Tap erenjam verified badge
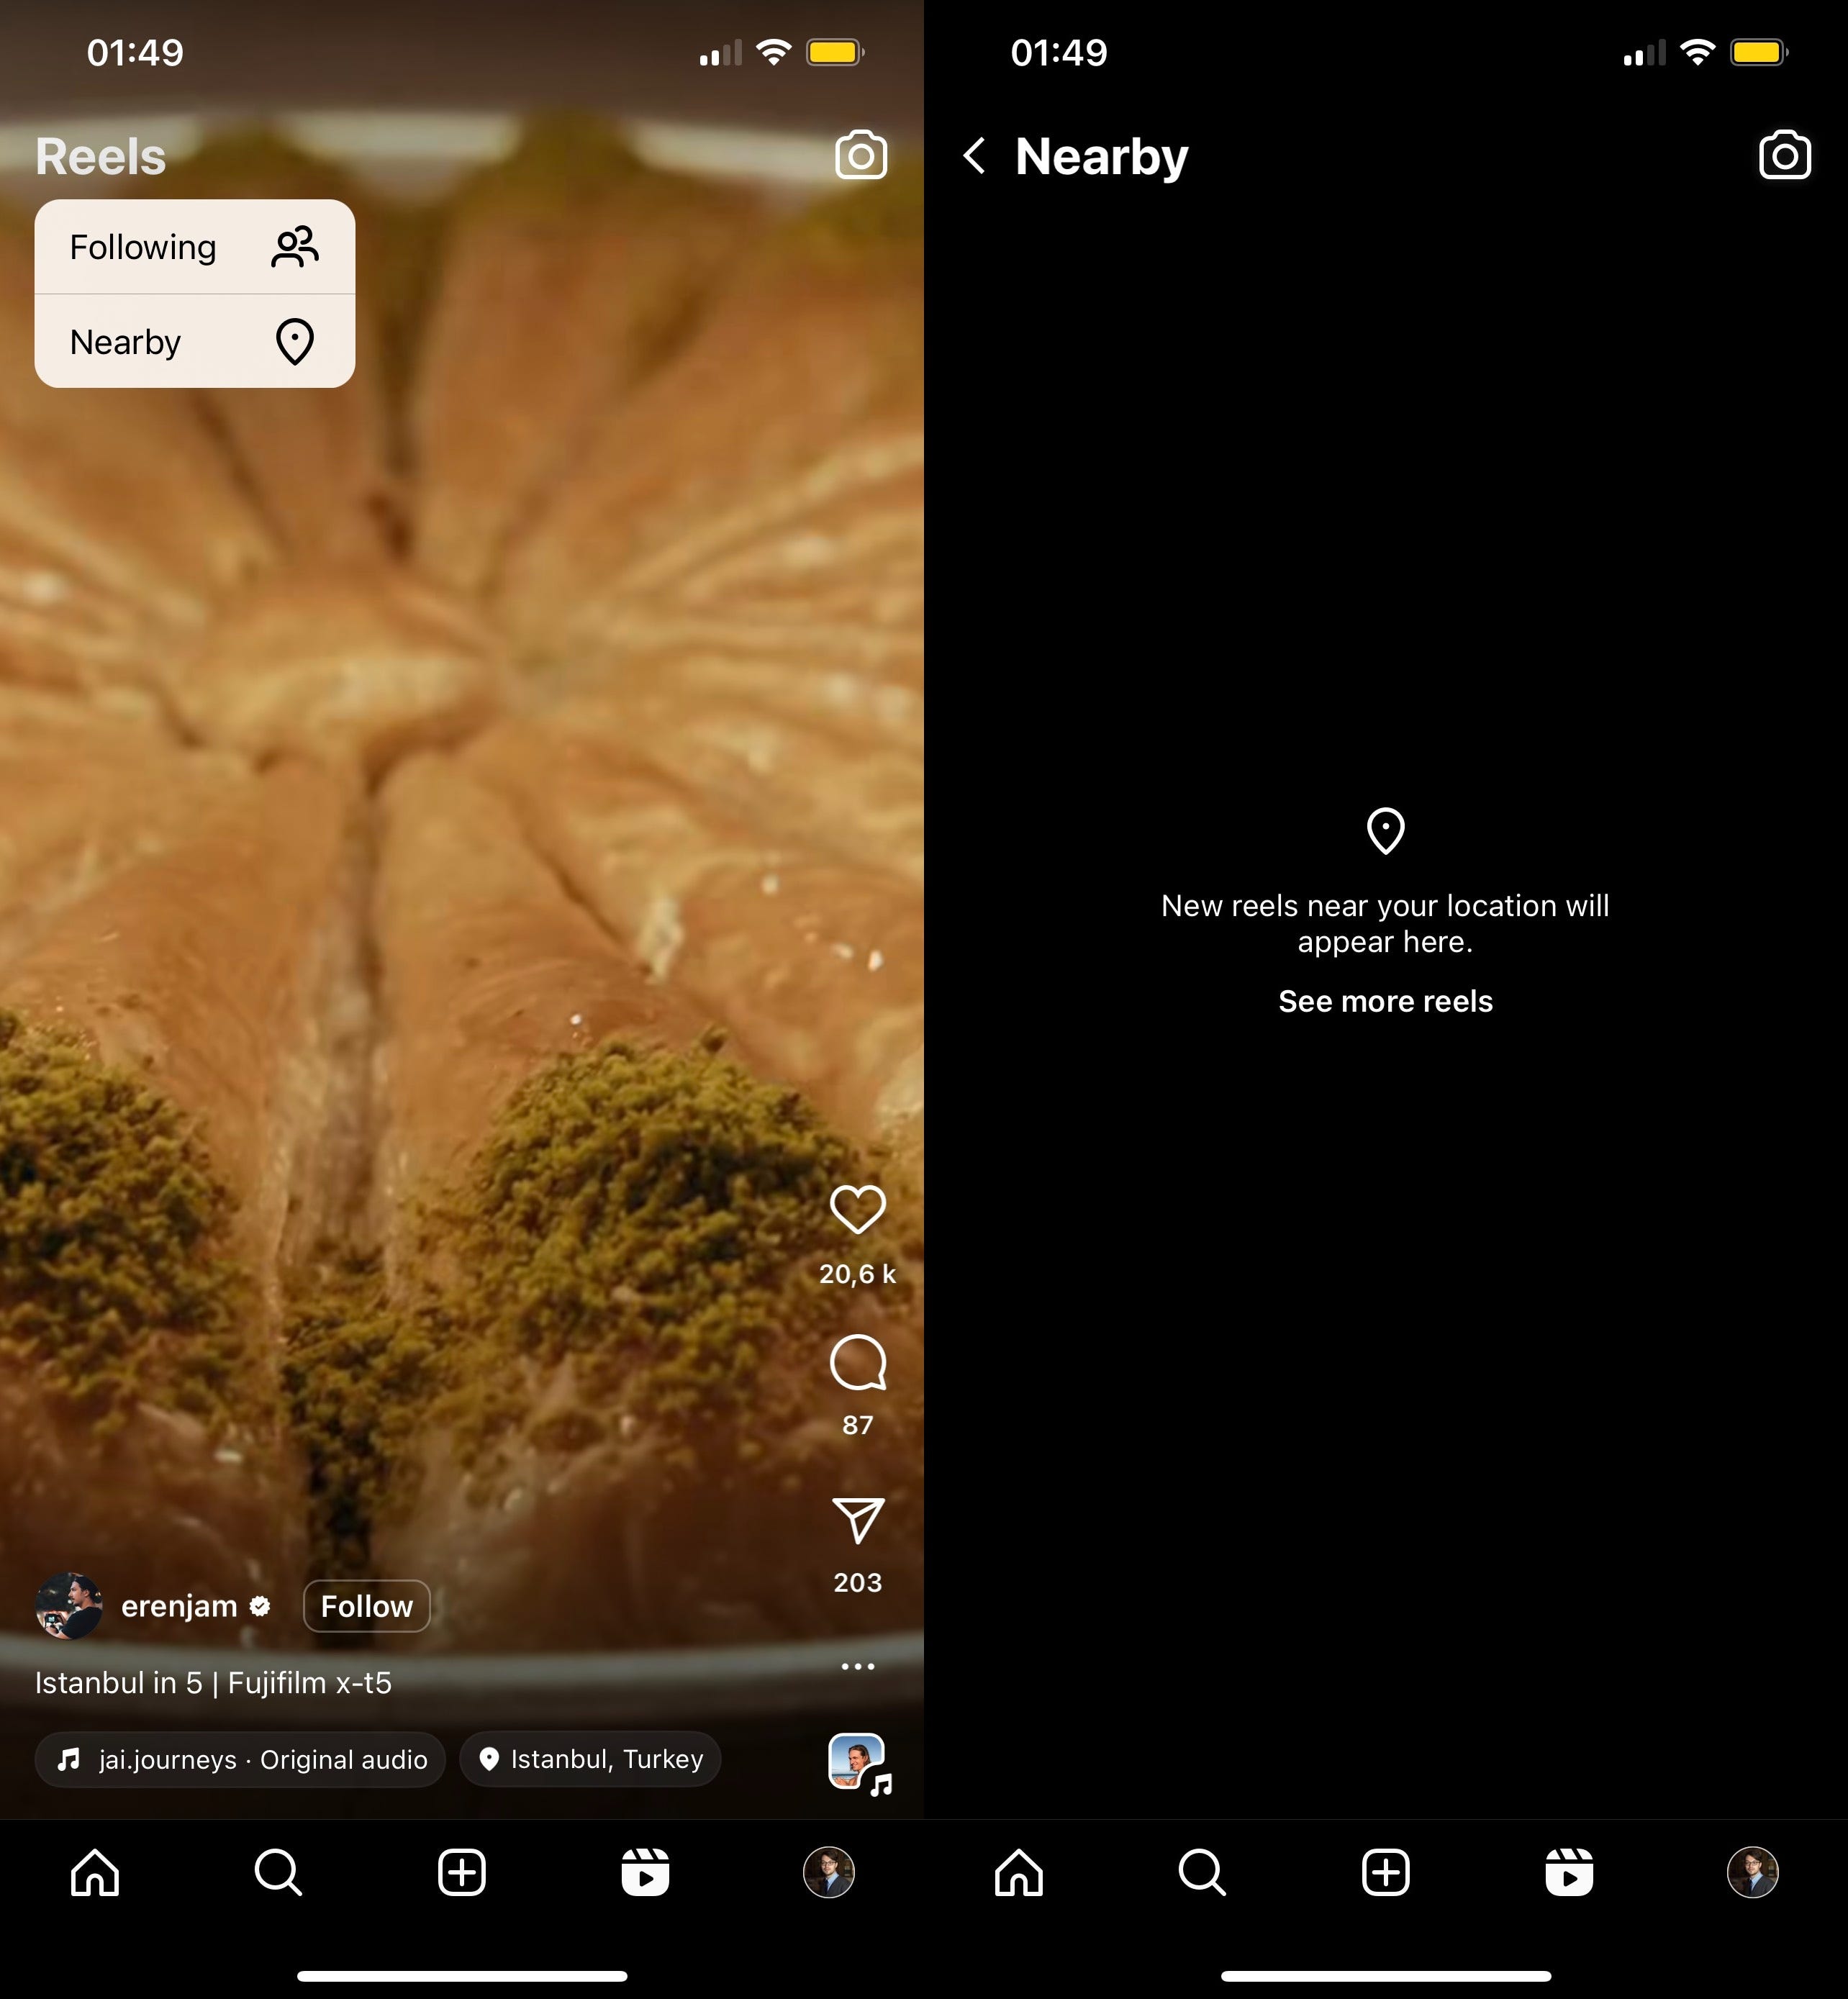 coord(260,1606)
